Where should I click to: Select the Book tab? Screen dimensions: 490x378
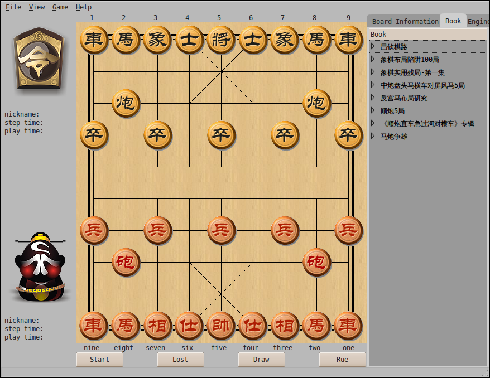tap(453, 21)
